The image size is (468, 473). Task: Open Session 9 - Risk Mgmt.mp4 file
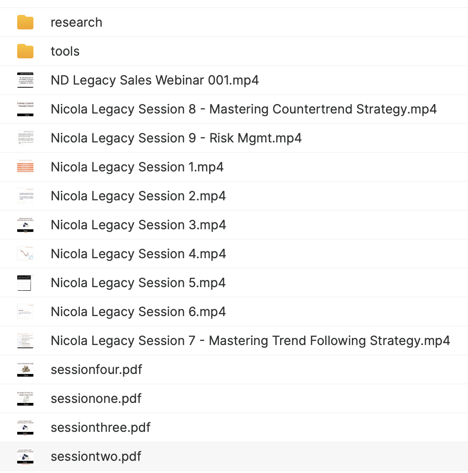[x=176, y=138]
